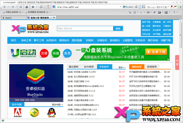183x123 pixels.
Task: Click the close-tab X toolbar icon
Action: point(159,12)
